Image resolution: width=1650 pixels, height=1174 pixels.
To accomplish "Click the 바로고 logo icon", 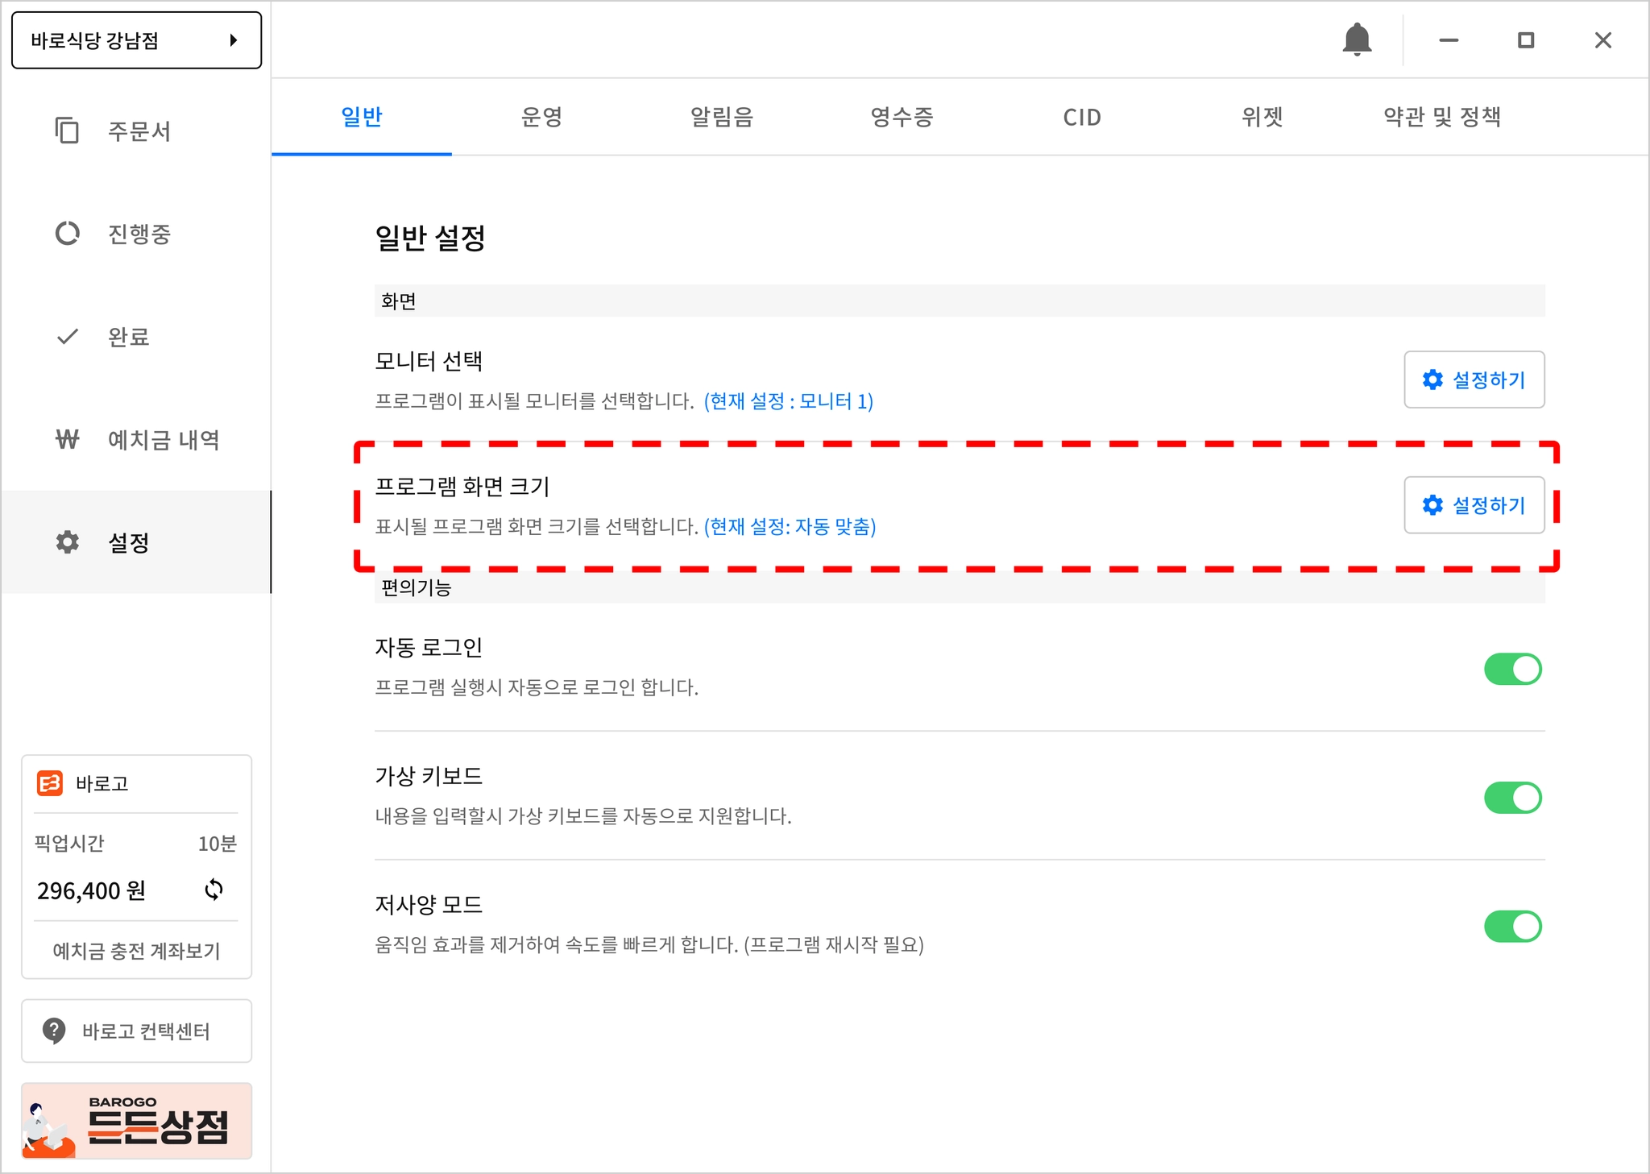I will [50, 783].
